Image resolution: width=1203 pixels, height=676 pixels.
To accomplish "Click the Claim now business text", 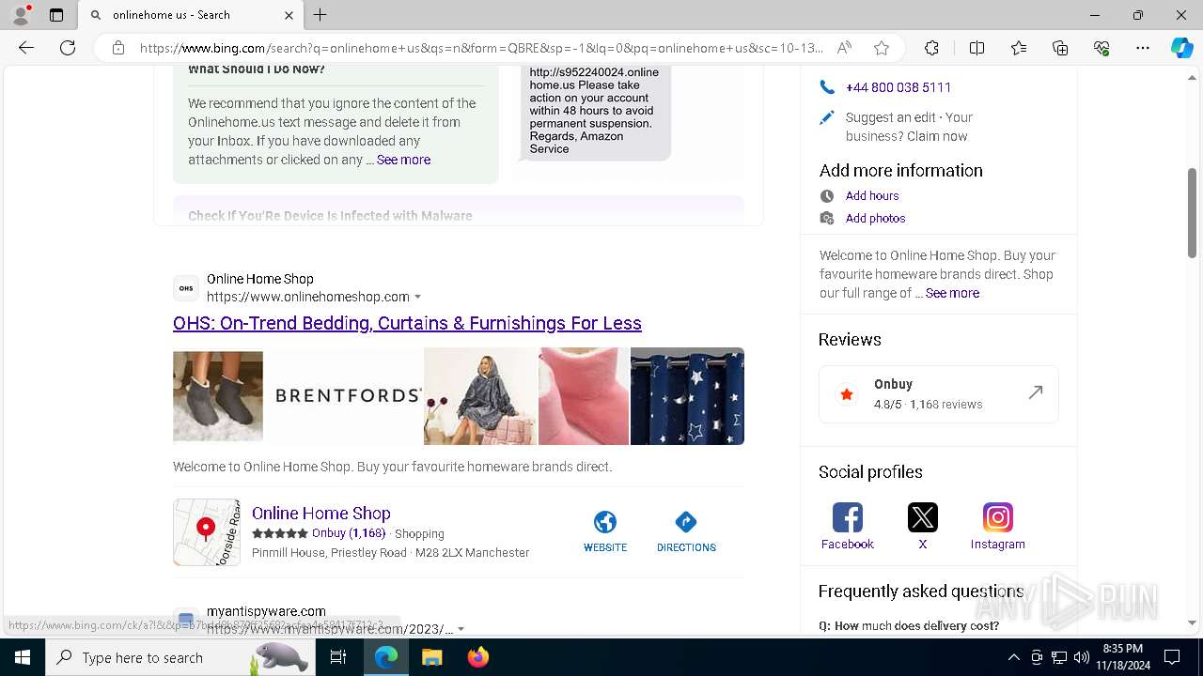I will click(935, 136).
